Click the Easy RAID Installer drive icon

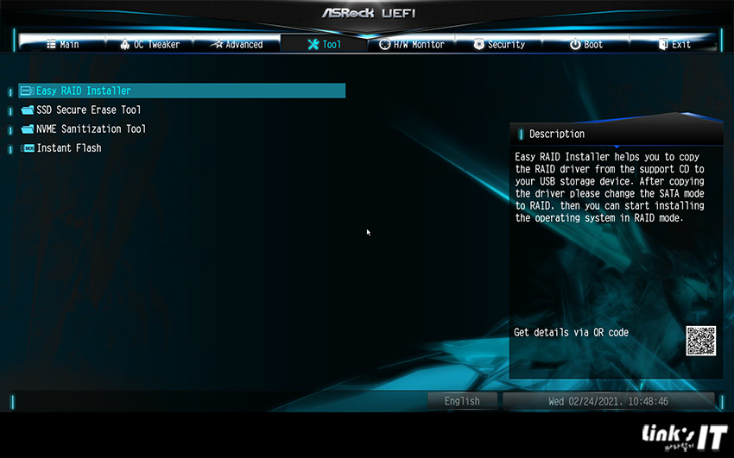(27, 91)
